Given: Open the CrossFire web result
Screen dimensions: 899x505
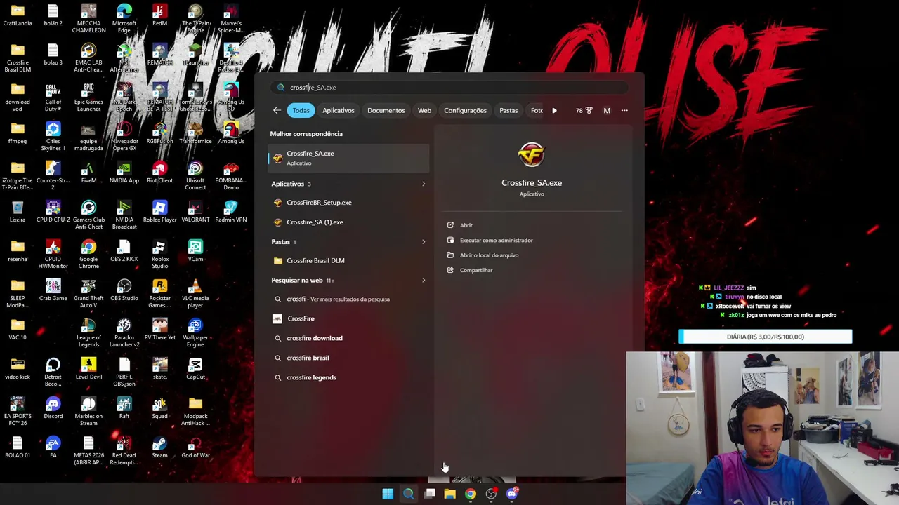Looking at the screenshot, I should (x=348, y=318).
